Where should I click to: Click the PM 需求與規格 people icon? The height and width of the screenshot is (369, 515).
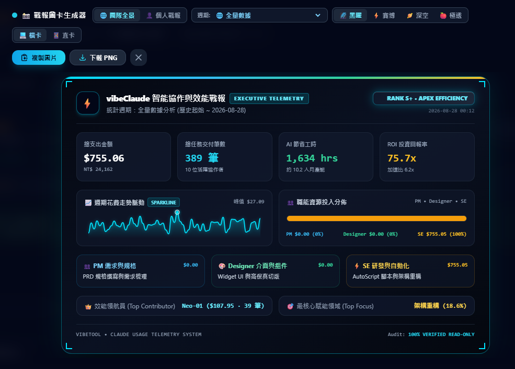tap(87, 266)
